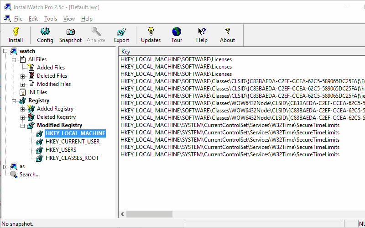
Task: Click the Added Files icon
Action: tap(31, 68)
